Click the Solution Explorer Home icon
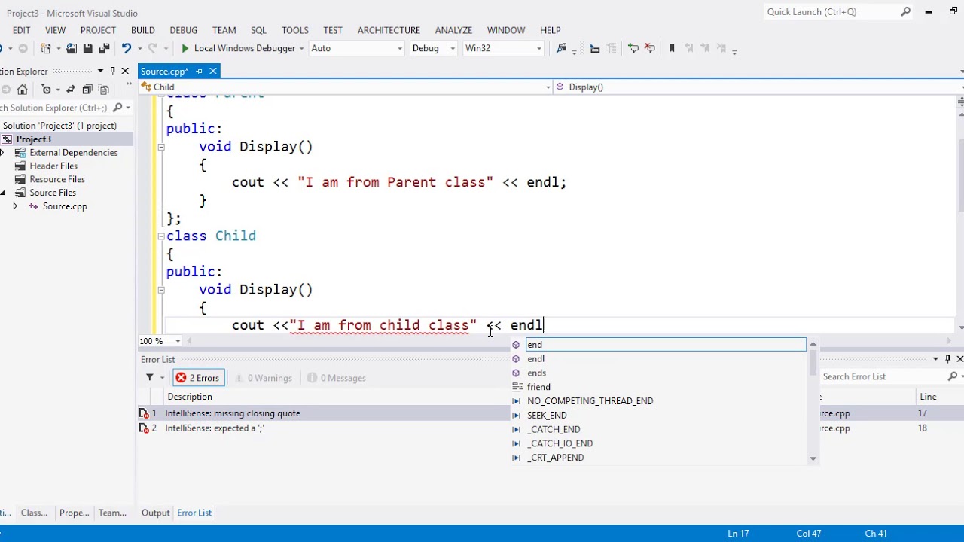 22,90
